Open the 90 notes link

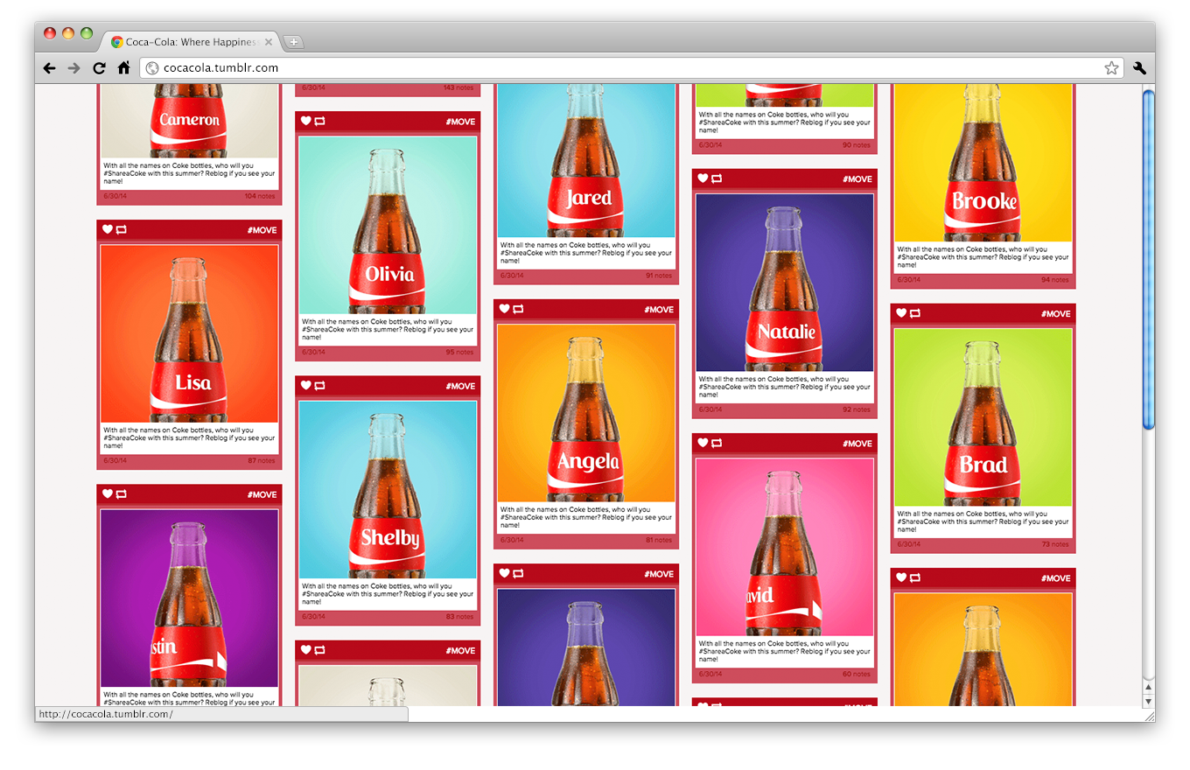tap(857, 145)
